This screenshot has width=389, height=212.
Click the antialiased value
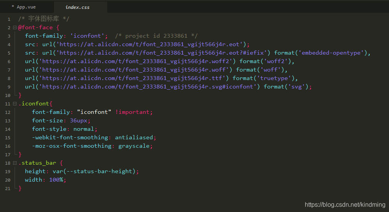[x=134, y=137]
